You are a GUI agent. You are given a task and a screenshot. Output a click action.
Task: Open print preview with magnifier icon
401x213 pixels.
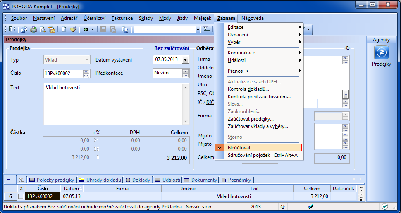click(43, 30)
